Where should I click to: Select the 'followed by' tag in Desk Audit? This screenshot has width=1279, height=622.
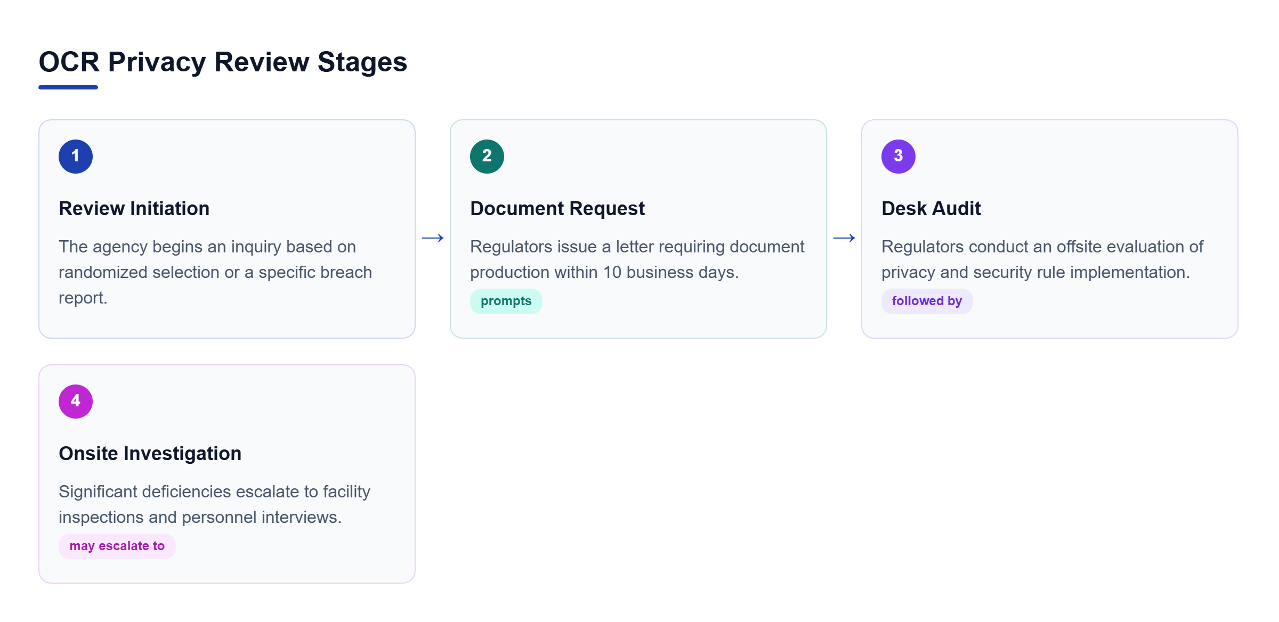[927, 301]
